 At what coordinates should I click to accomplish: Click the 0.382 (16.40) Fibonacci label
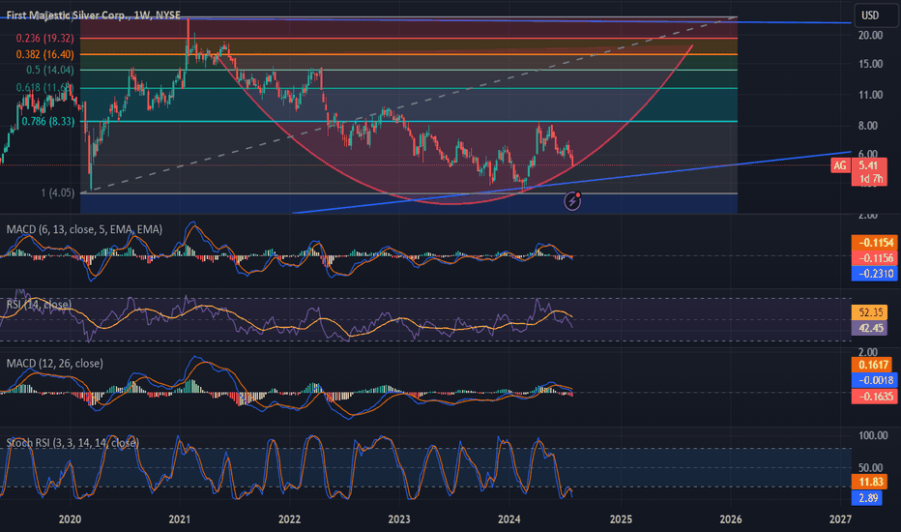(x=44, y=54)
